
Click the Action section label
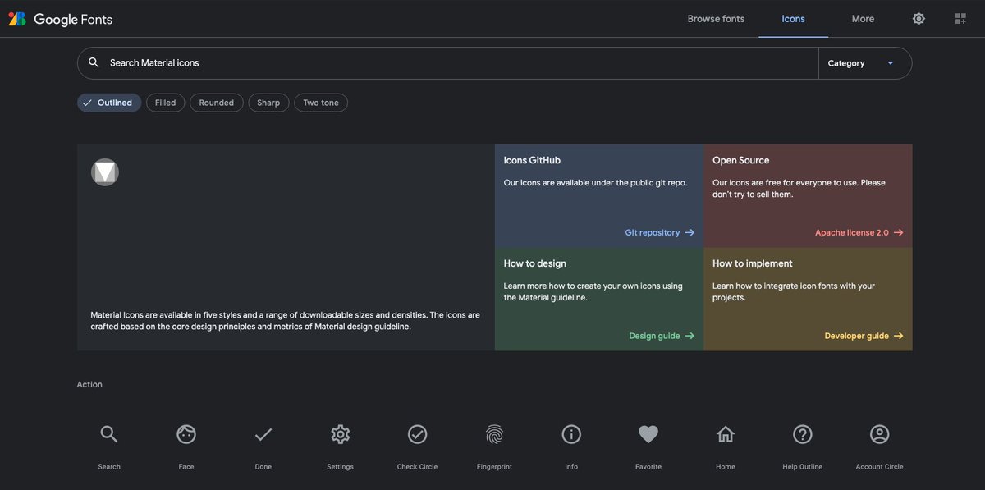(x=89, y=384)
